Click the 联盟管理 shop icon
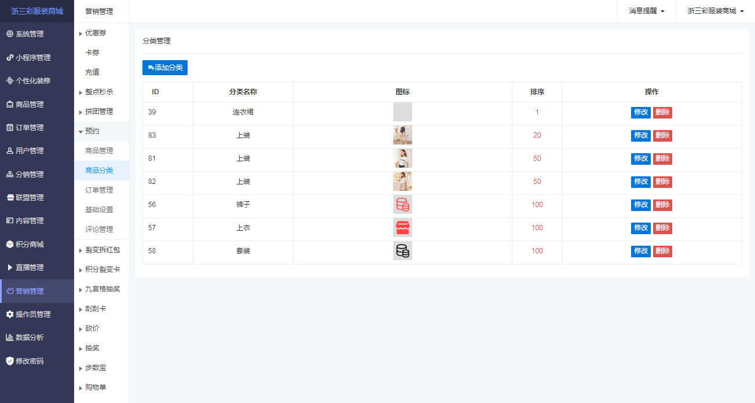The width and height of the screenshot is (755, 403). (9, 198)
